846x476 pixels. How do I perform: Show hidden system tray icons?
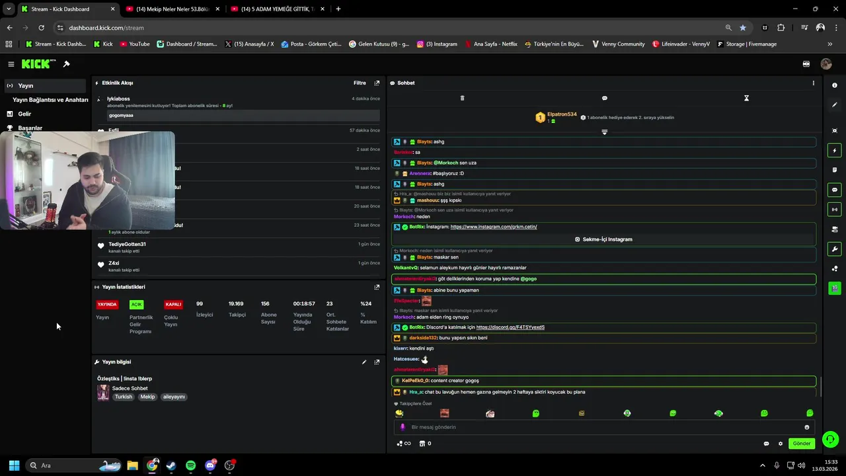tap(762, 465)
